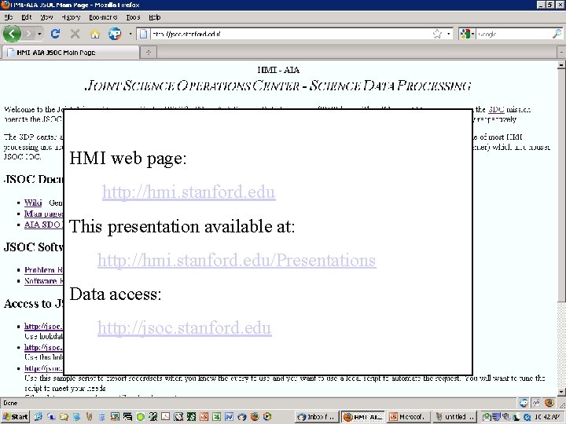Launch Excel from Quick Launch
This screenshot has height=424, width=566.
tap(217, 417)
